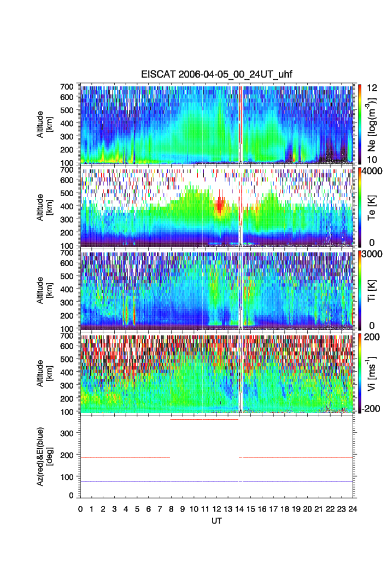Select the electron density Ne plot panel
387x581 pixels.
218,124
